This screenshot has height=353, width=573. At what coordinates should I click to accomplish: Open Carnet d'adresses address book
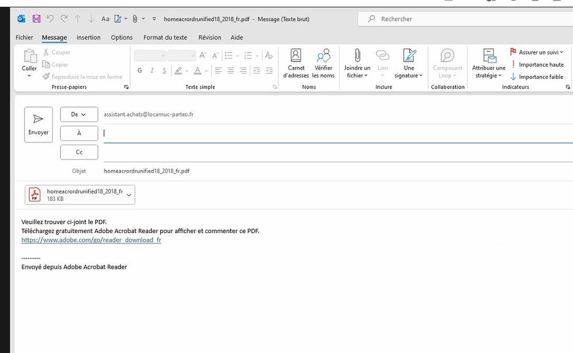(296, 63)
